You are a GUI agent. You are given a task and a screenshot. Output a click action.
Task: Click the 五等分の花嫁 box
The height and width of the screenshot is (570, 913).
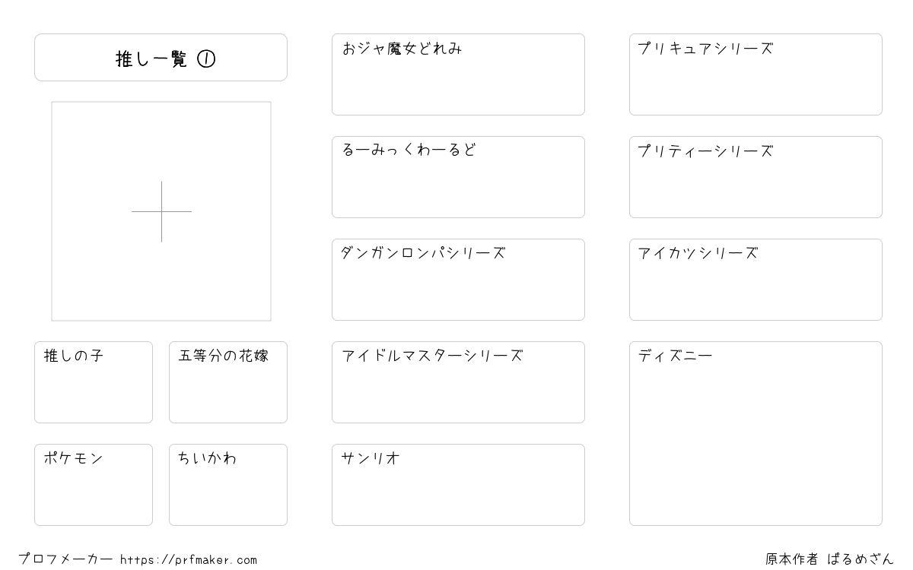[228, 382]
